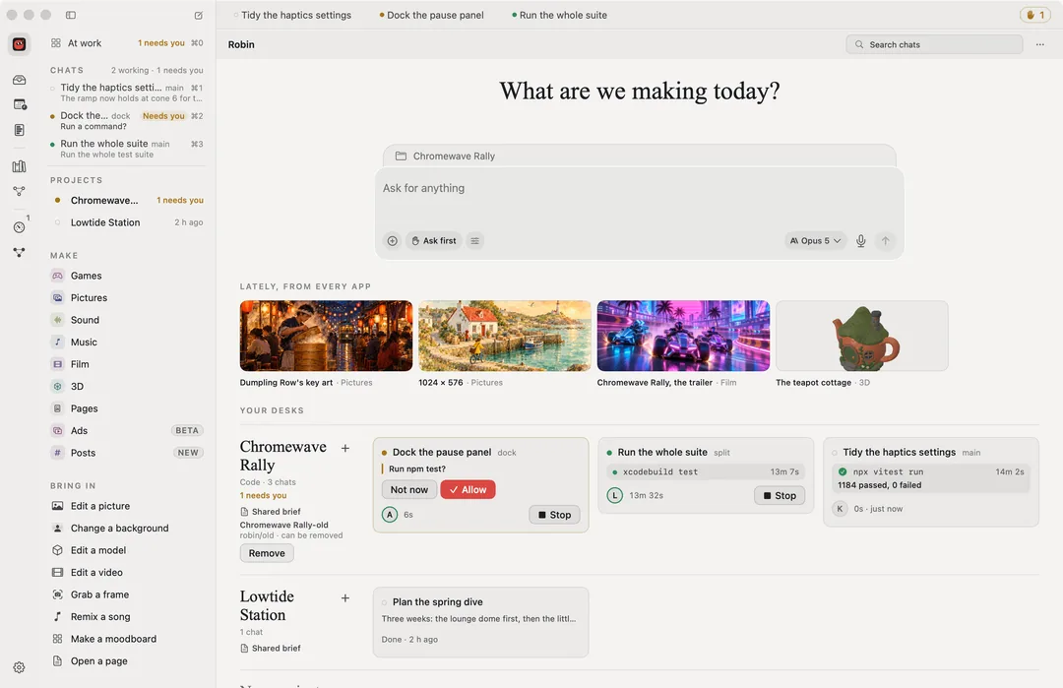The width and height of the screenshot is (1063, 688).
Task: Start voice input with the microphone icon
Action: point(861,240)
